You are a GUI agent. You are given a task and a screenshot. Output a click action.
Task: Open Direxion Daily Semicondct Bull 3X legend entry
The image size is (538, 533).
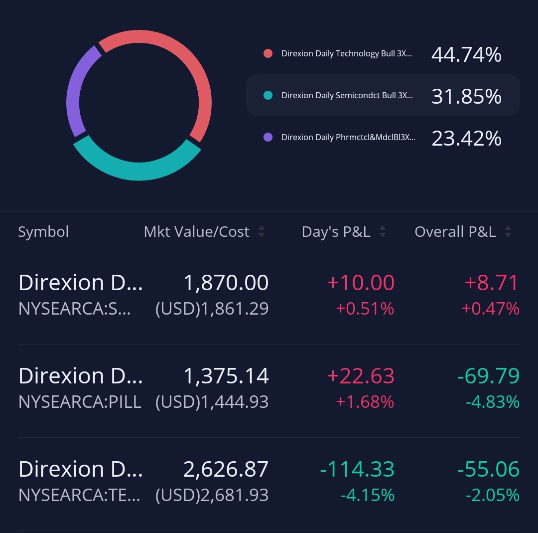[347, 95]
